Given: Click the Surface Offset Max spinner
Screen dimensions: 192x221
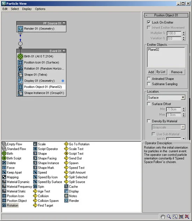Looking at the screenshot, I should coord(184,115).
